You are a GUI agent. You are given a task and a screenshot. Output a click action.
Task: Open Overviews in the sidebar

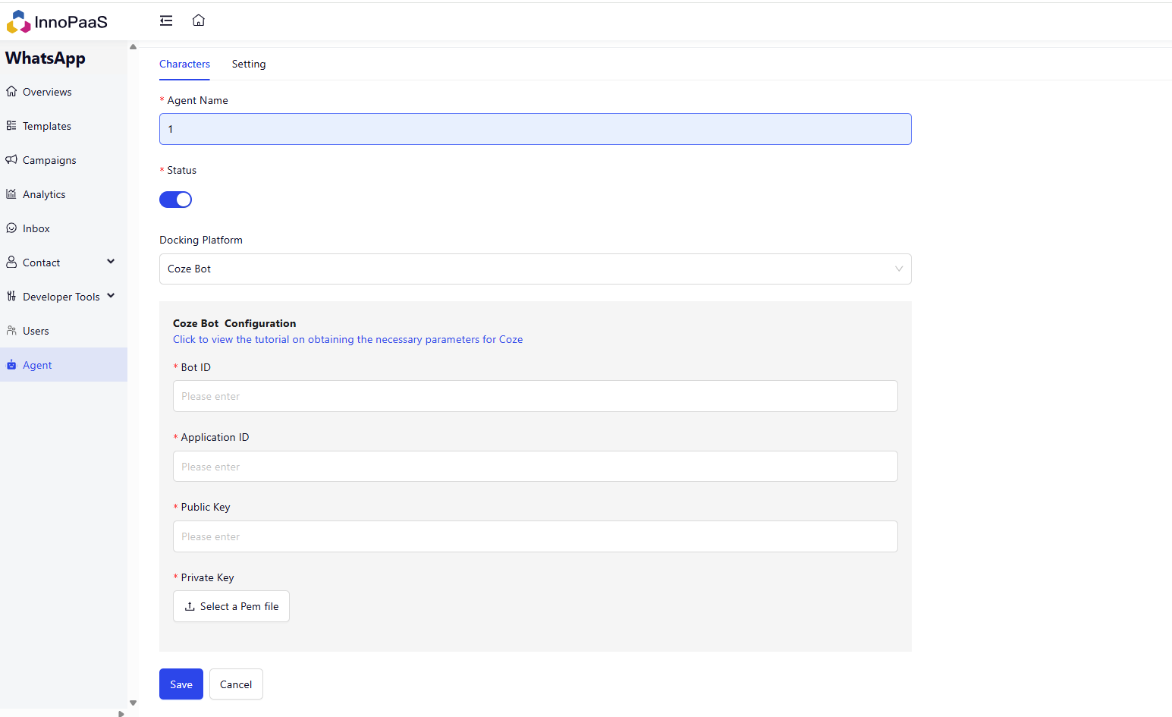[x=47, y=92]
